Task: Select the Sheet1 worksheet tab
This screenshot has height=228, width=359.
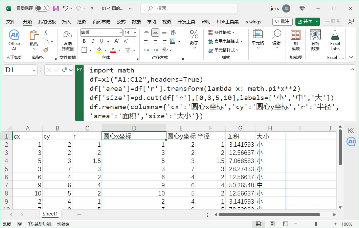Action: [x=50, y=214]
